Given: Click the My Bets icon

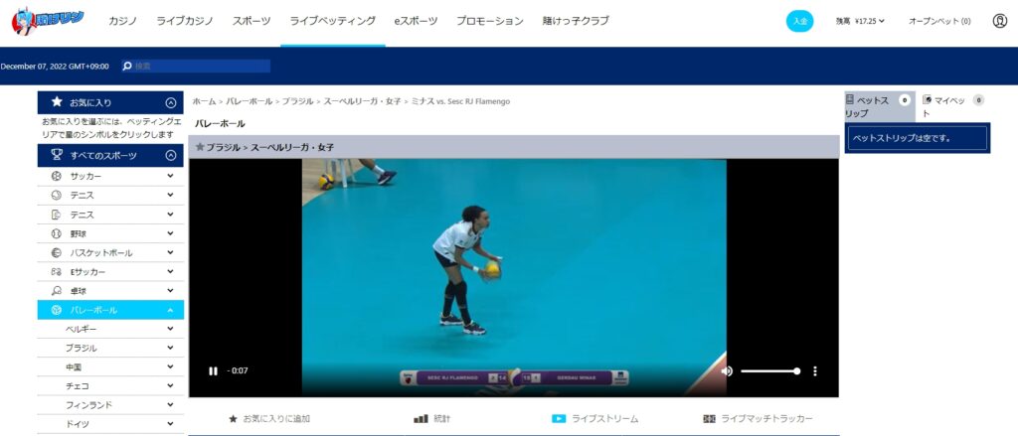Looking at the screenshot, I should click(x=928, y=99).
